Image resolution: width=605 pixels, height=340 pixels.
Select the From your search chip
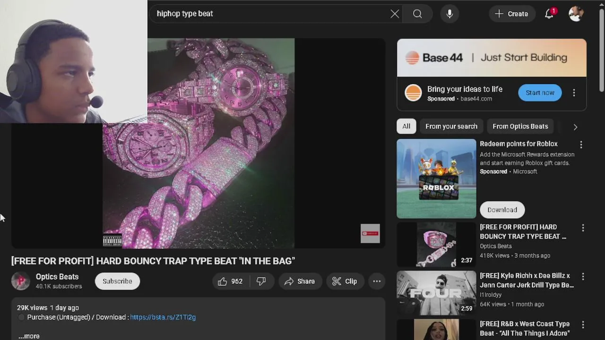451,127
